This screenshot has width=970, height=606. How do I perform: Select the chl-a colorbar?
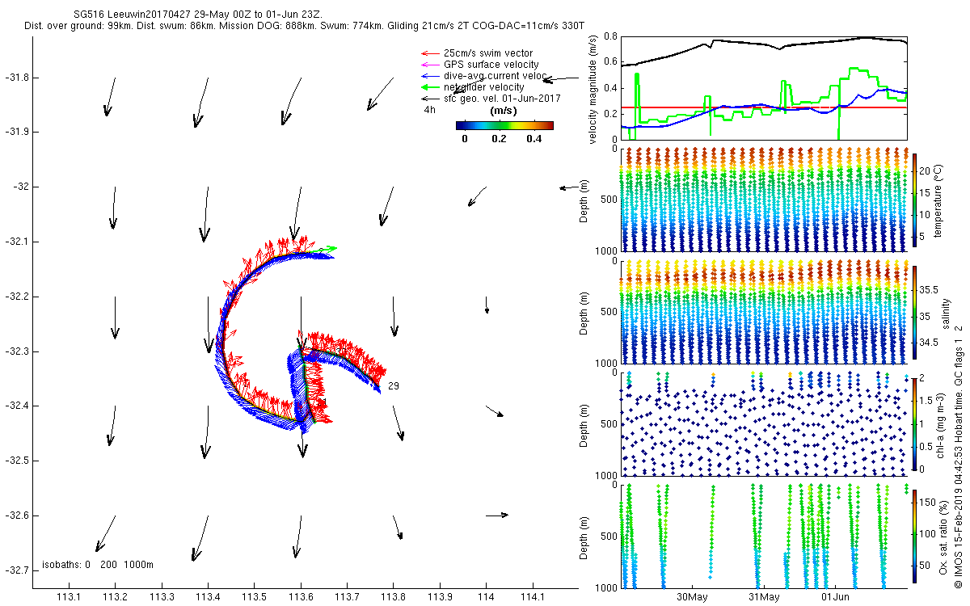[916, 423]
